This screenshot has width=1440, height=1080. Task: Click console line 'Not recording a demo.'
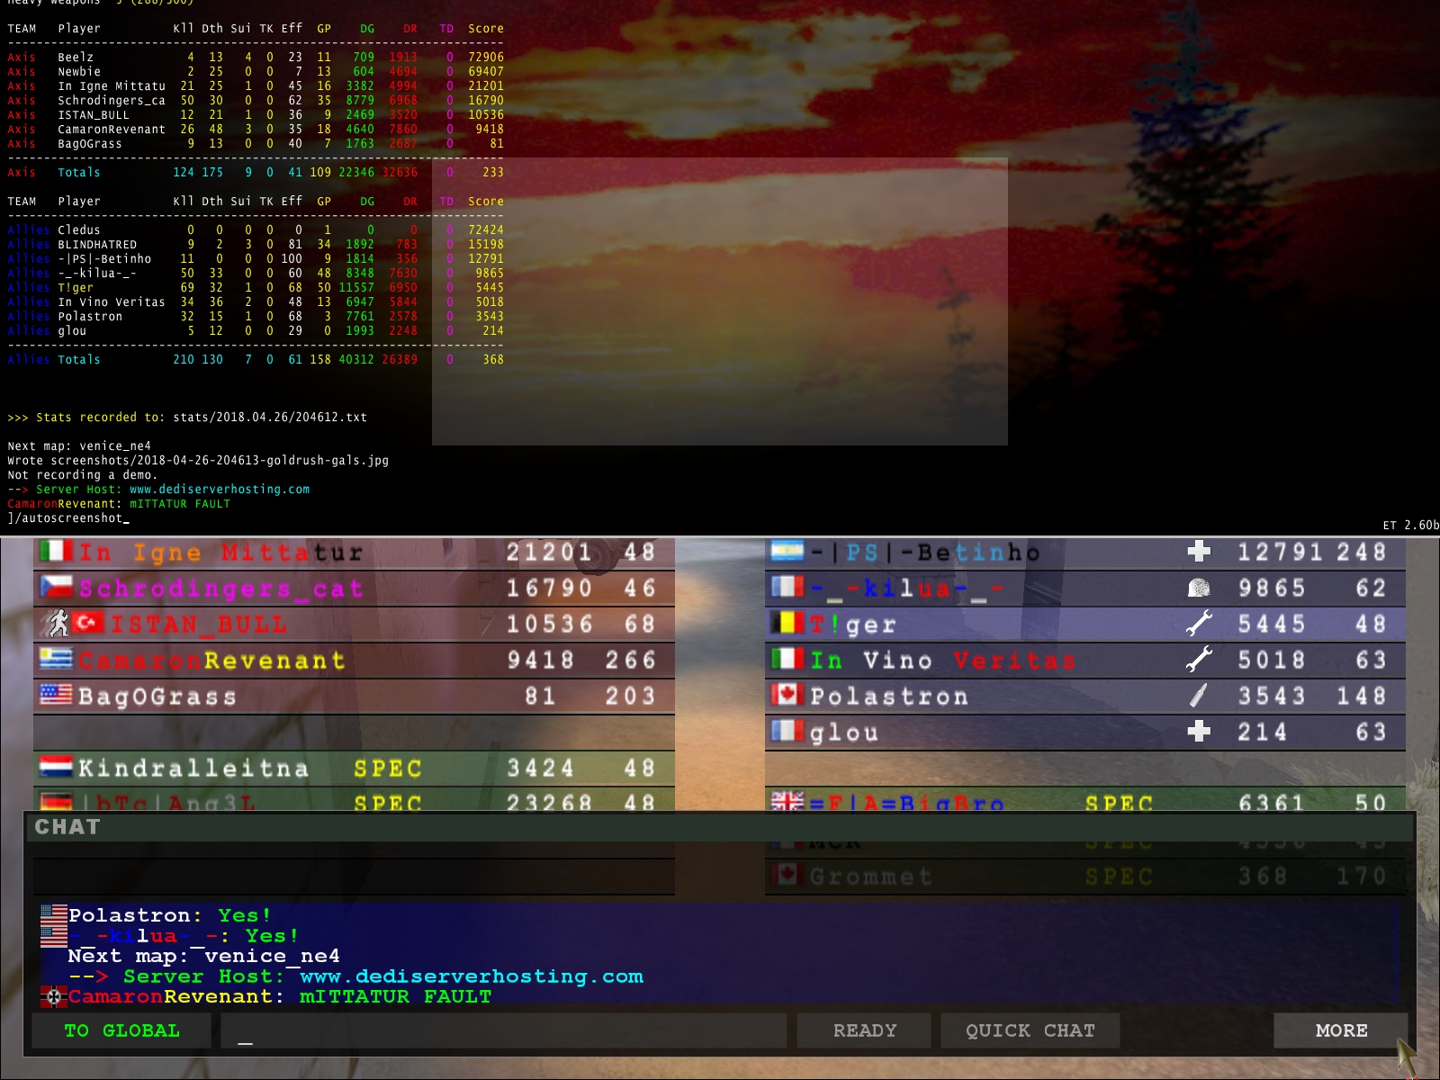click(x=83, y=475)
